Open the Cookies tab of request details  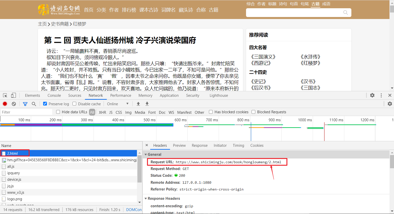pos(257,145)
